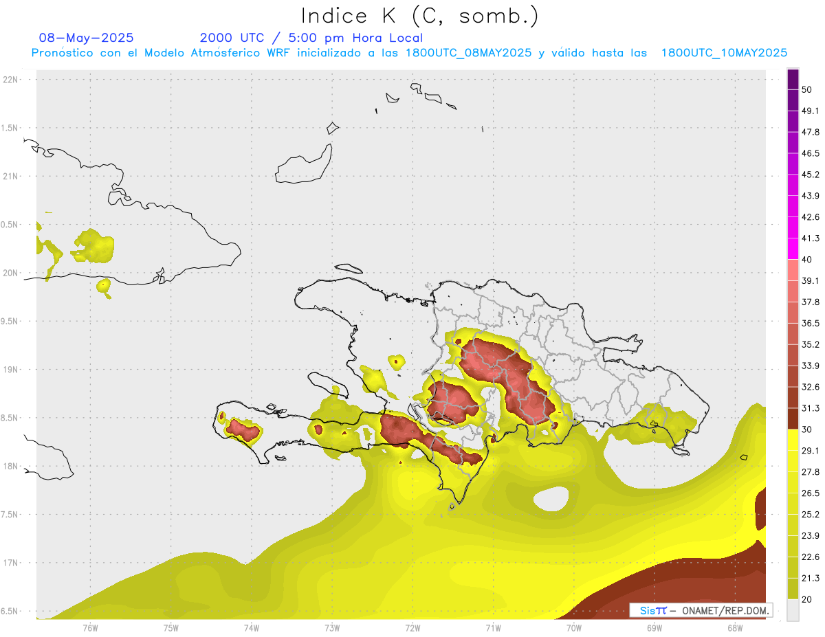Click the legend value '40'

(807, 260)
